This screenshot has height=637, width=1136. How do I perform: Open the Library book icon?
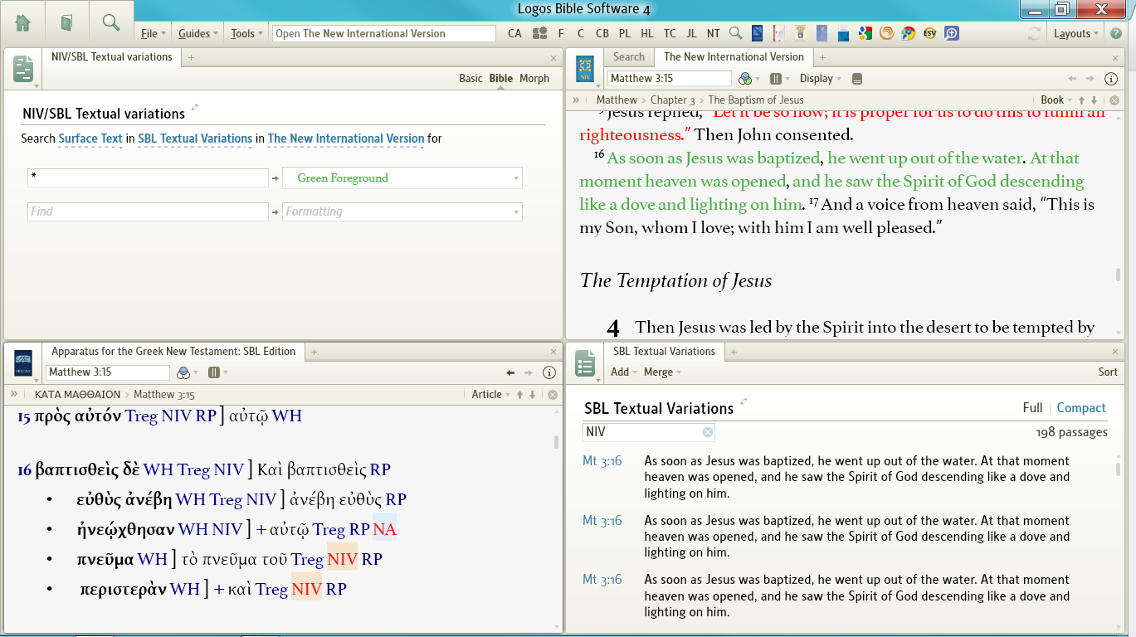tap(66, 22)
